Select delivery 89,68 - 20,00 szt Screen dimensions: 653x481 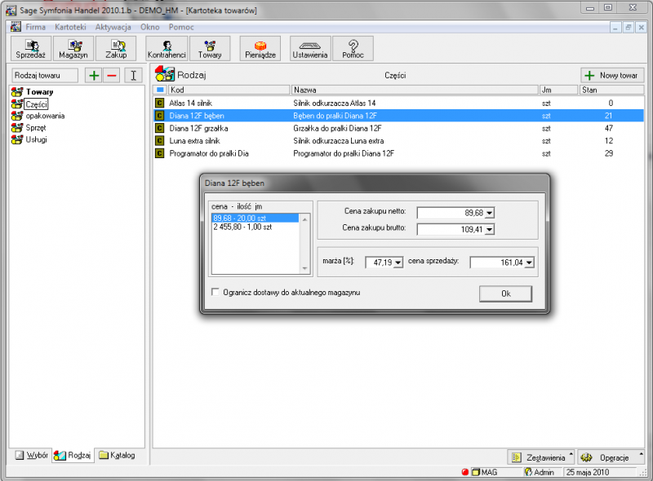click(x=255, y=218)
